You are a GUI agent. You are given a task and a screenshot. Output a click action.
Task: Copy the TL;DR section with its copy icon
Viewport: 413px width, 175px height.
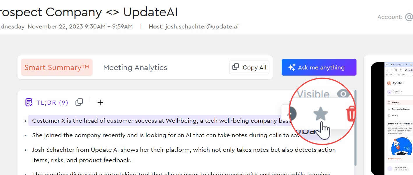coord(79,102)
